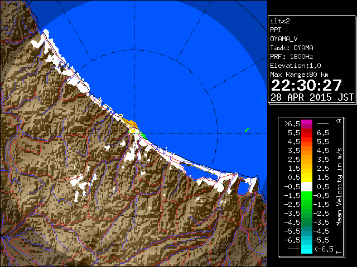The height and width of the screenshot is (267, 357).
Task: Click the green echo just east of radar center
Action: point(143,136)
